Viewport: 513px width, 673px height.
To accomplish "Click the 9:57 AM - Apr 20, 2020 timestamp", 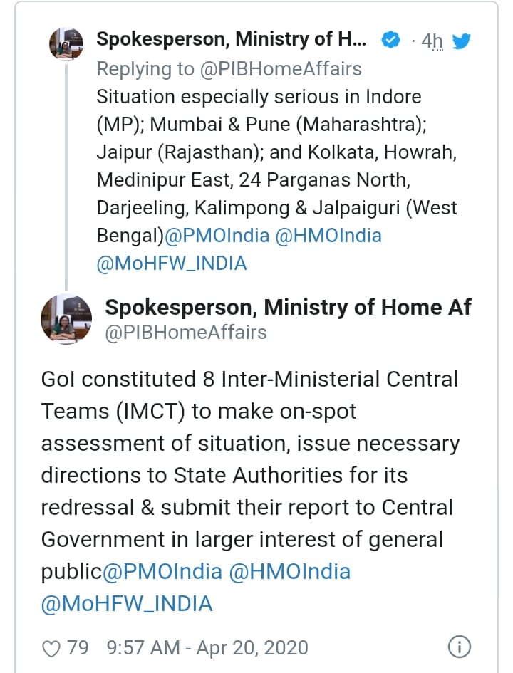I will [x=207, y=647].
